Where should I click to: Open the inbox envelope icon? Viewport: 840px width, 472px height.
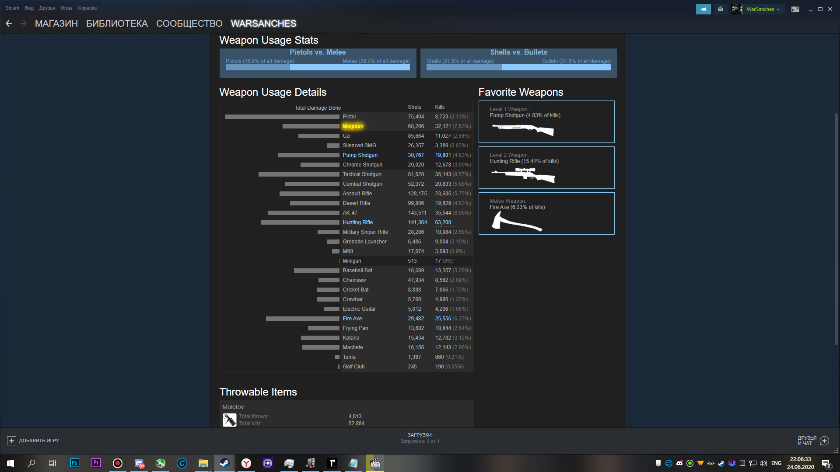point(720,9)
